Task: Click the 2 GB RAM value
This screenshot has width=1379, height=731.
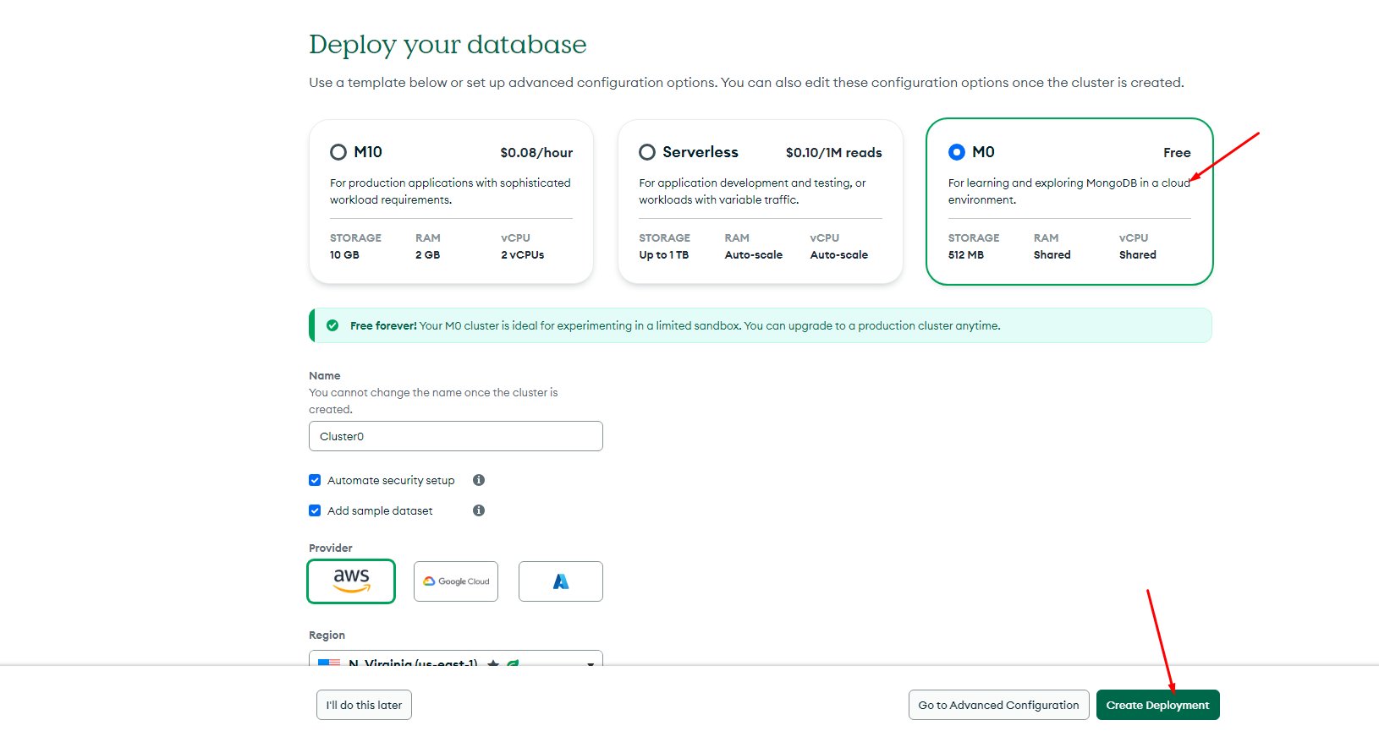Action: click(427, 254)
